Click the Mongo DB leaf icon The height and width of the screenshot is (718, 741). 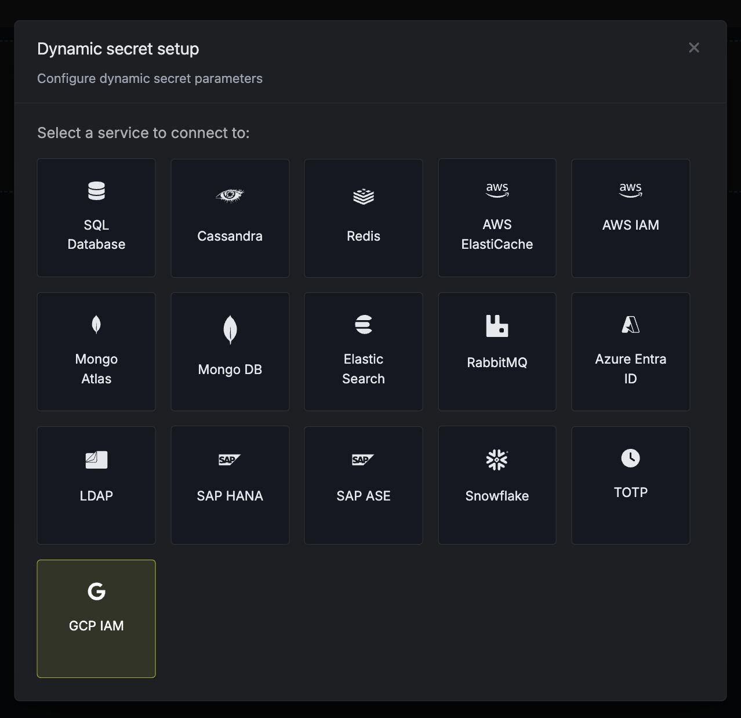pyautogui.click(x=230, y=329)
